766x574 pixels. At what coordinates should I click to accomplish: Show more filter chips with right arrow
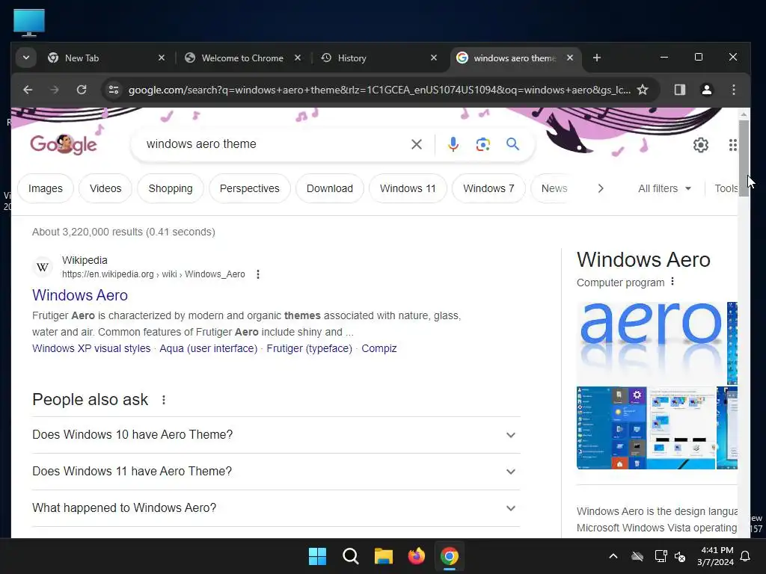pyautogui.click(x=601, y=188)
